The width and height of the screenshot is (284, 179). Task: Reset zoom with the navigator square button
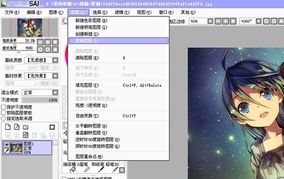point(55,42)
